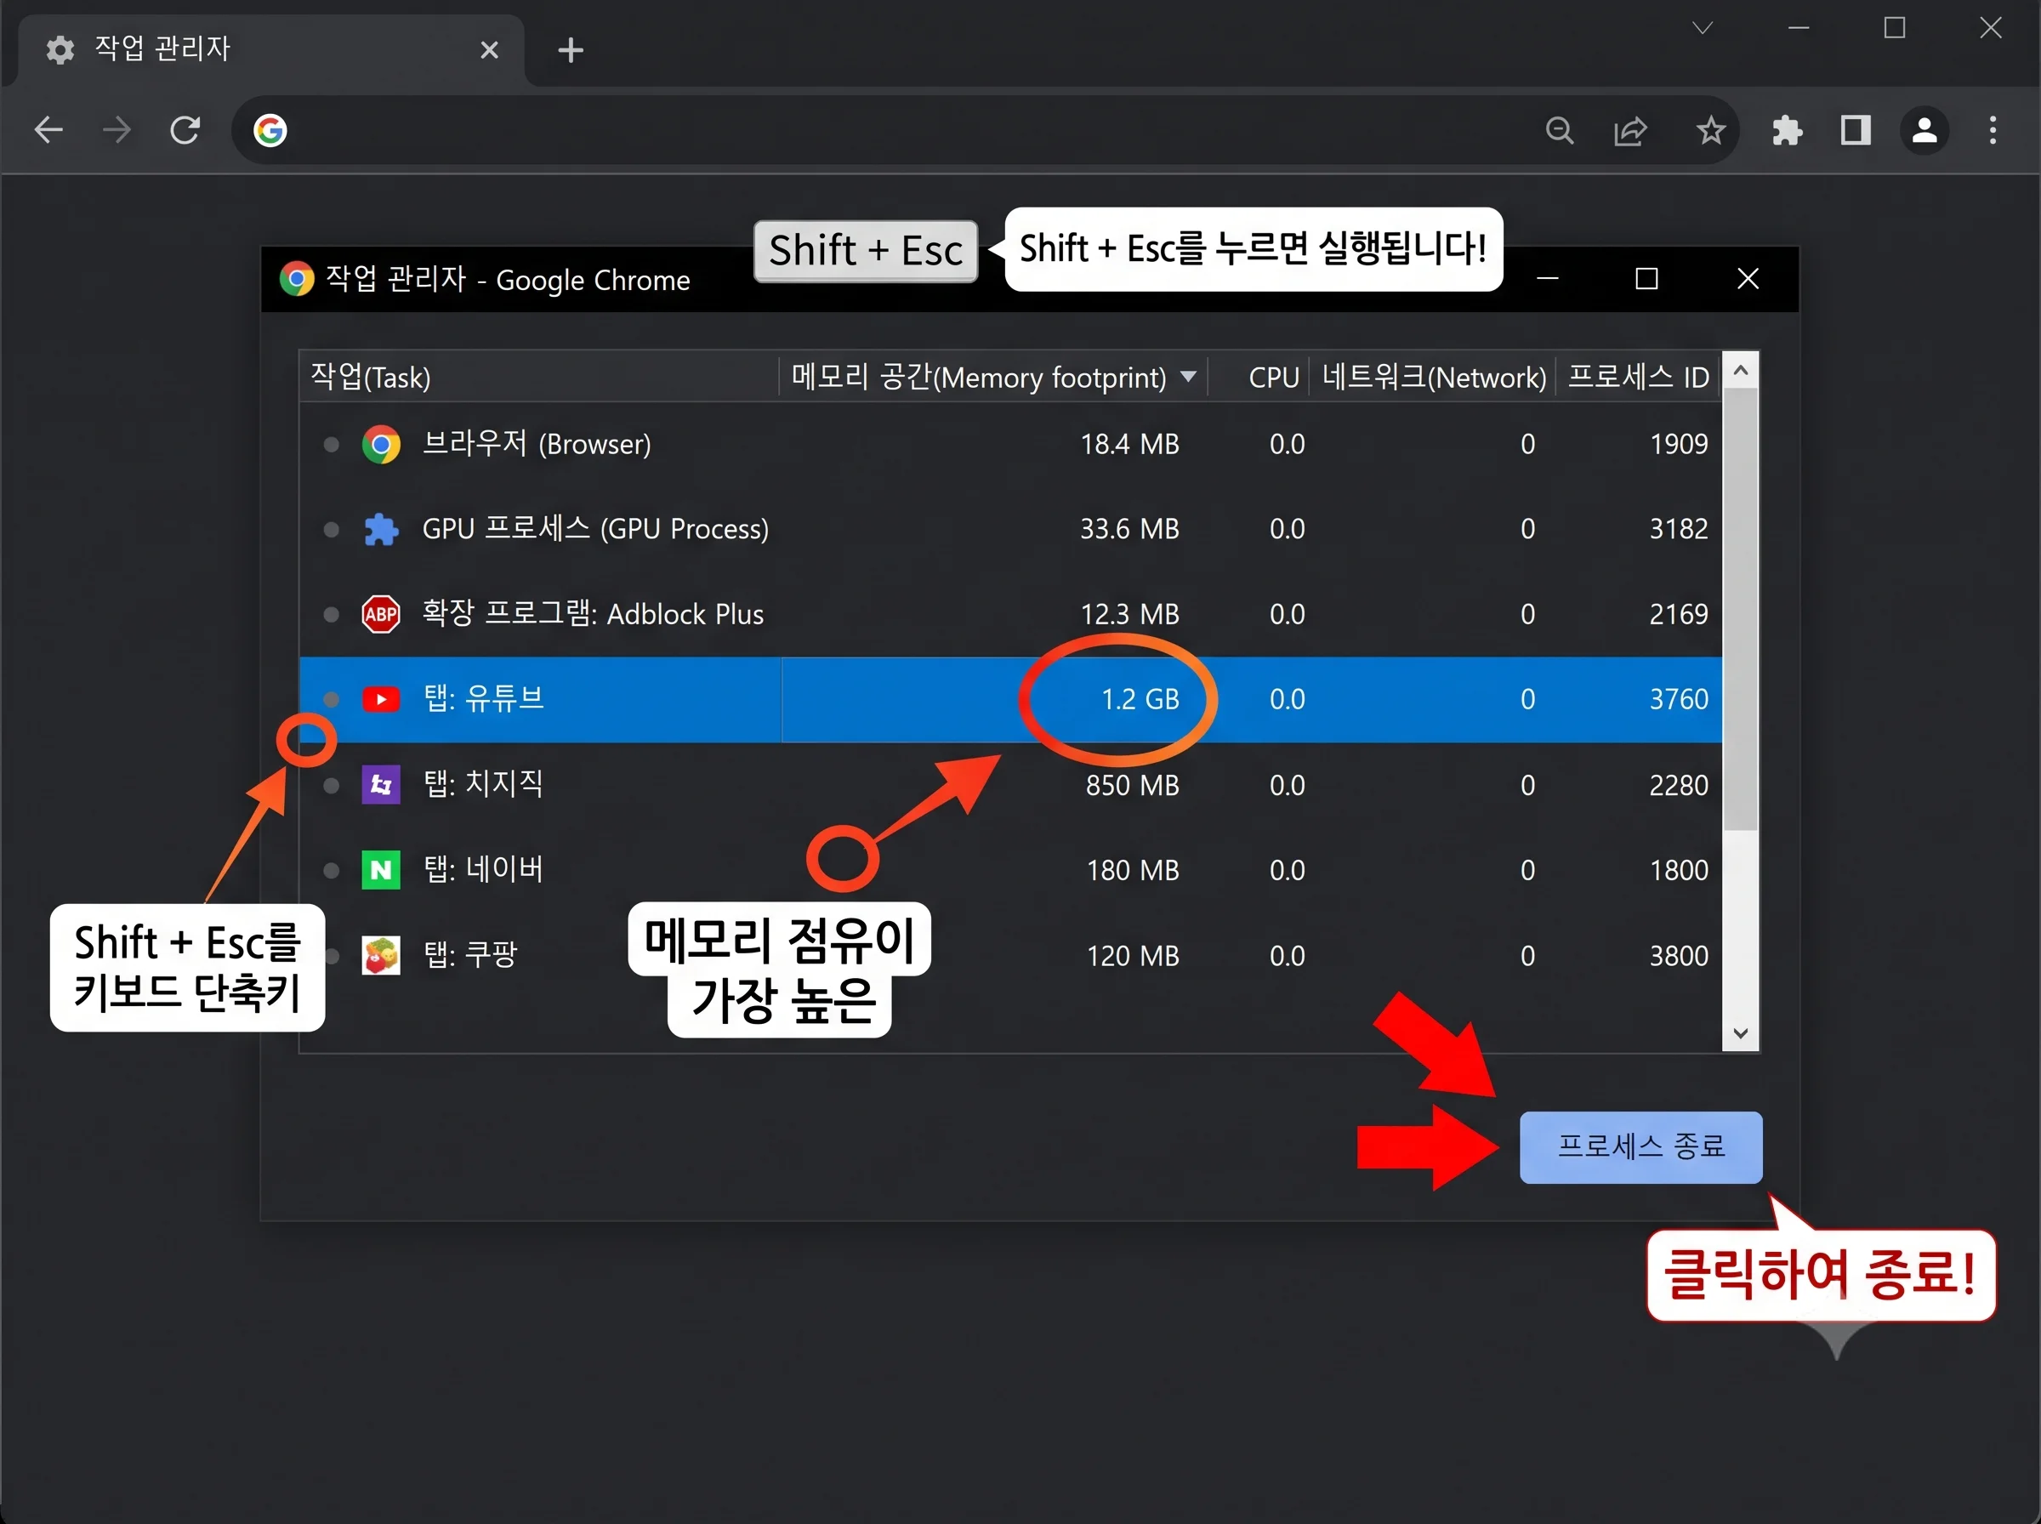2041x1524 pixels.
Task: Select the 탭: 네이버 row
Action: click(1011, 870)
